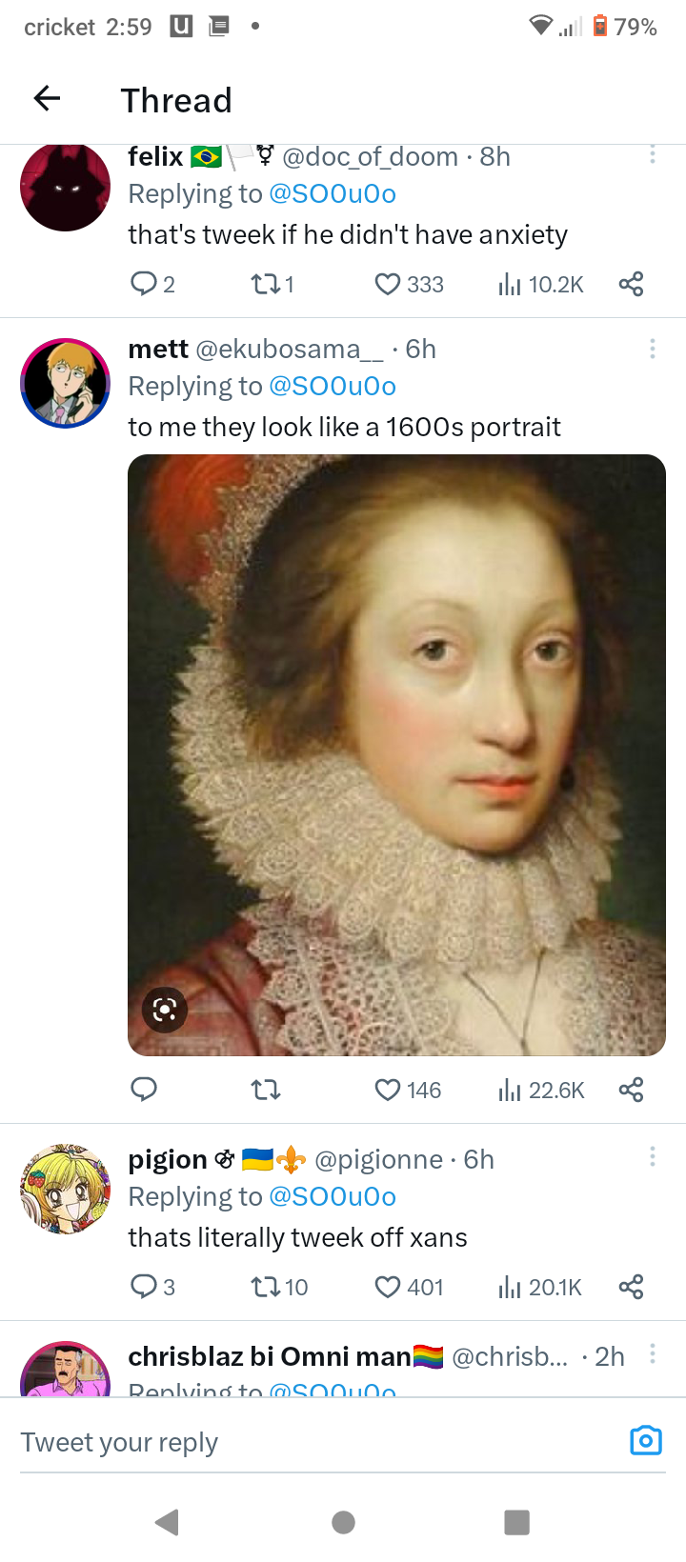Share pigion's tweet
This screenshot has height=1562, width=686.
pos(631,1287)
